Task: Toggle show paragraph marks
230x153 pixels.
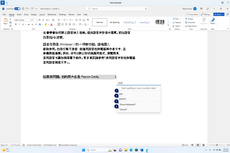Action: 88,20
